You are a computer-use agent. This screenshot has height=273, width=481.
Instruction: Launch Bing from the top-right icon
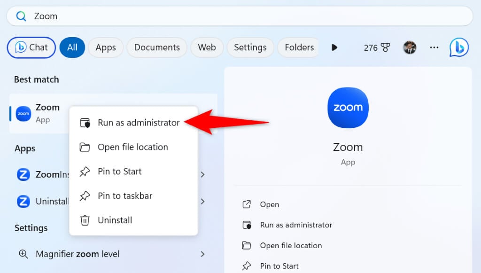click(459, 47)
